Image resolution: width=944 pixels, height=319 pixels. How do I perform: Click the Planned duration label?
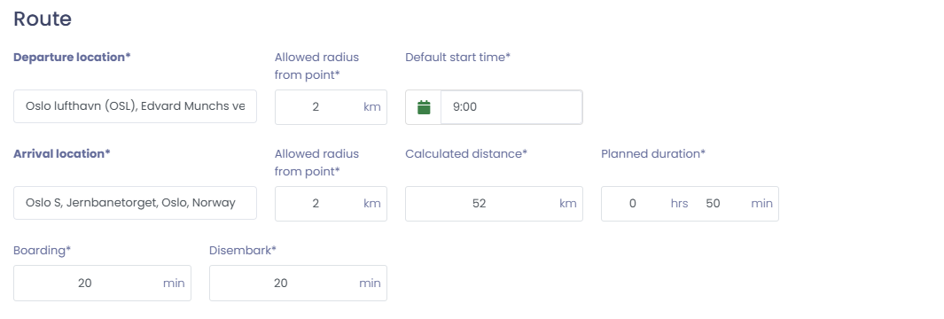click(x=653, y=153)
